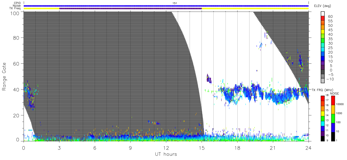Click the orange-blue streak near 11 UT, gate 14
Viewport: 347px width, 160px height.
[x=154, y=123]
